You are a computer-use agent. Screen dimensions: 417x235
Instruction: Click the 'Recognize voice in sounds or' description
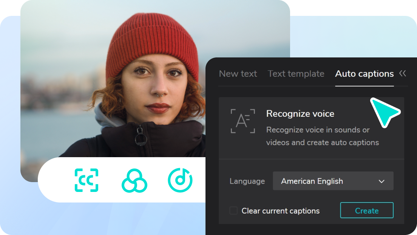tap(318, 130)
